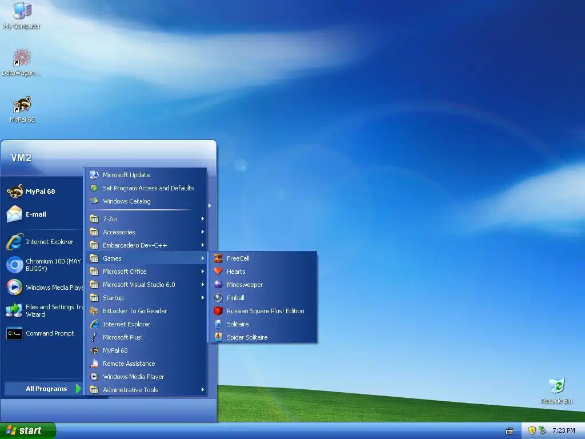Open Command Prompt from Start menu

click(43, 333)
